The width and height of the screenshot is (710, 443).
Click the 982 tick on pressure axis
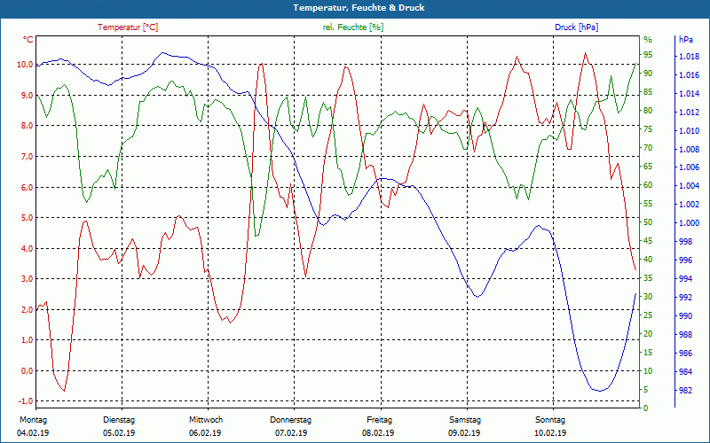pyautogui.click(x=685, y=390)
